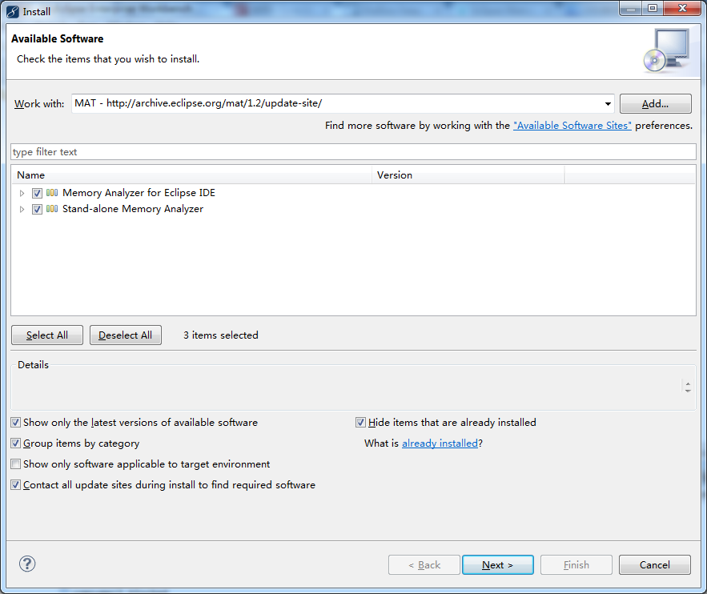Maximize the Install dialog window
The image size is (707, 594).
[x=653, y=8]
